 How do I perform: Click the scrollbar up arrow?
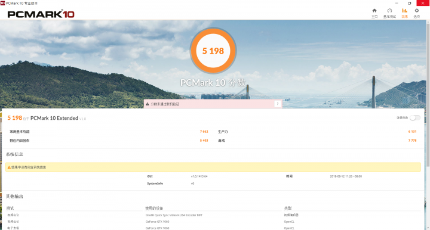pyautogui.click(x=428, y=22)
